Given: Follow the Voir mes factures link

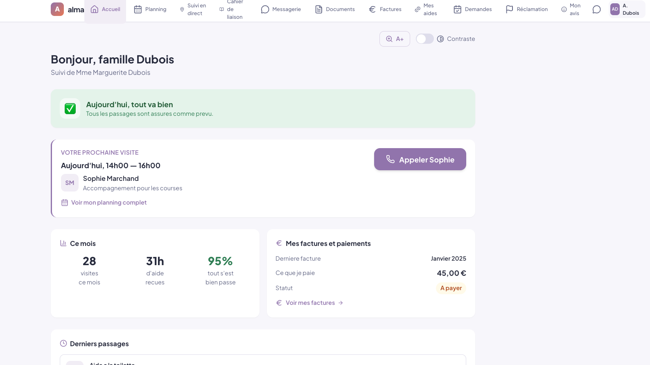Looking at the screenshot, I should tap(310, 303).
